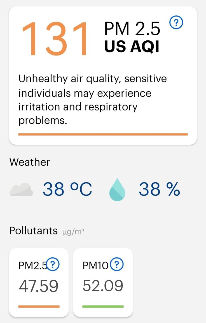Screen dimensions: 206x323
Task: Tap the PM 2.5 US AQI title text
Action: (132, 37)
